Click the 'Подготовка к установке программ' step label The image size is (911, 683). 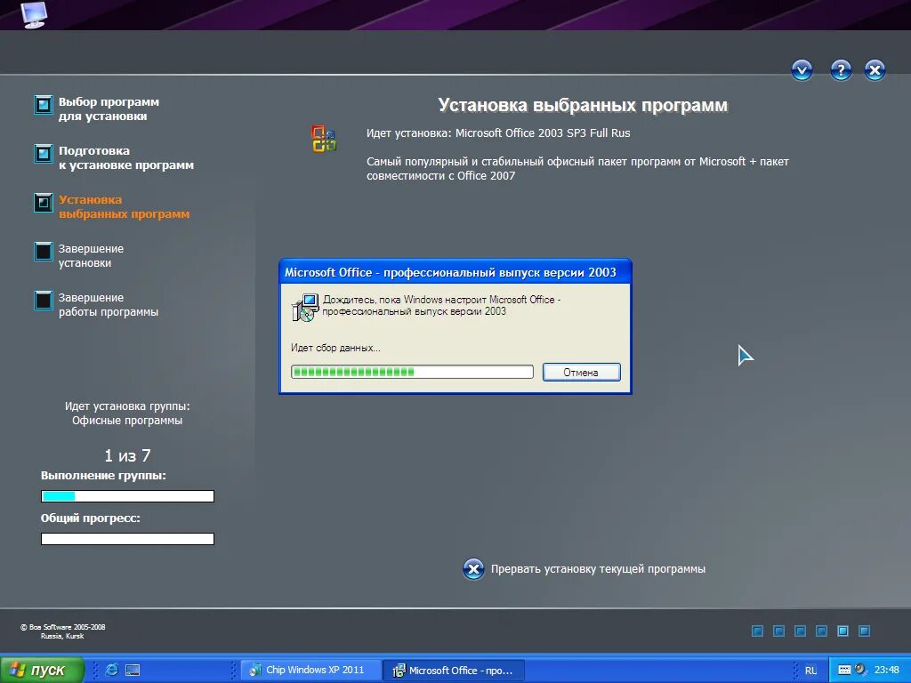click(x=126, y=158)
